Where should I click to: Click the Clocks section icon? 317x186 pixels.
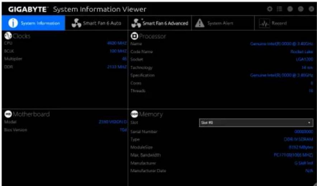(8, 36)
